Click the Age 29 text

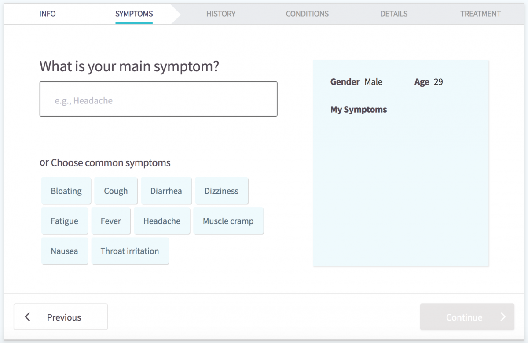point(429,82)
